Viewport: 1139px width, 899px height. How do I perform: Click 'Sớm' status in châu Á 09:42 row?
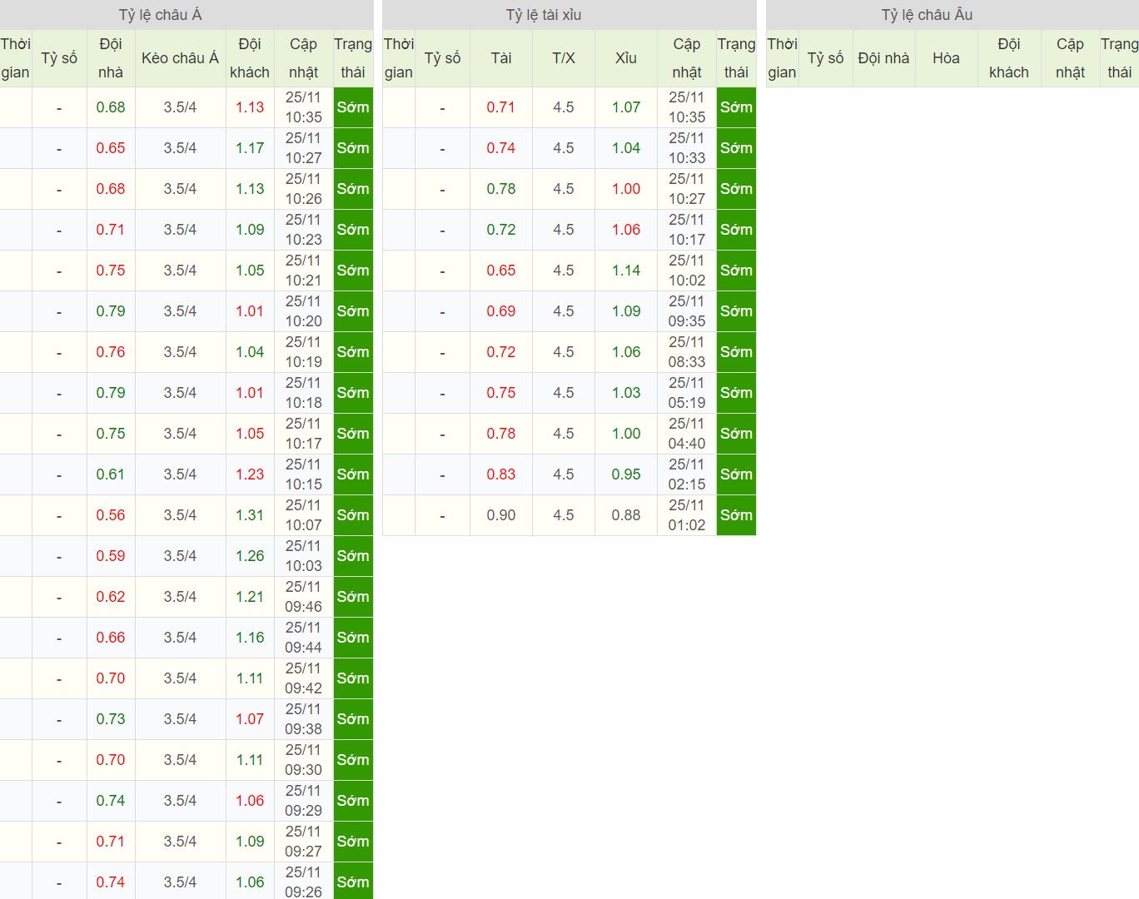353,678
